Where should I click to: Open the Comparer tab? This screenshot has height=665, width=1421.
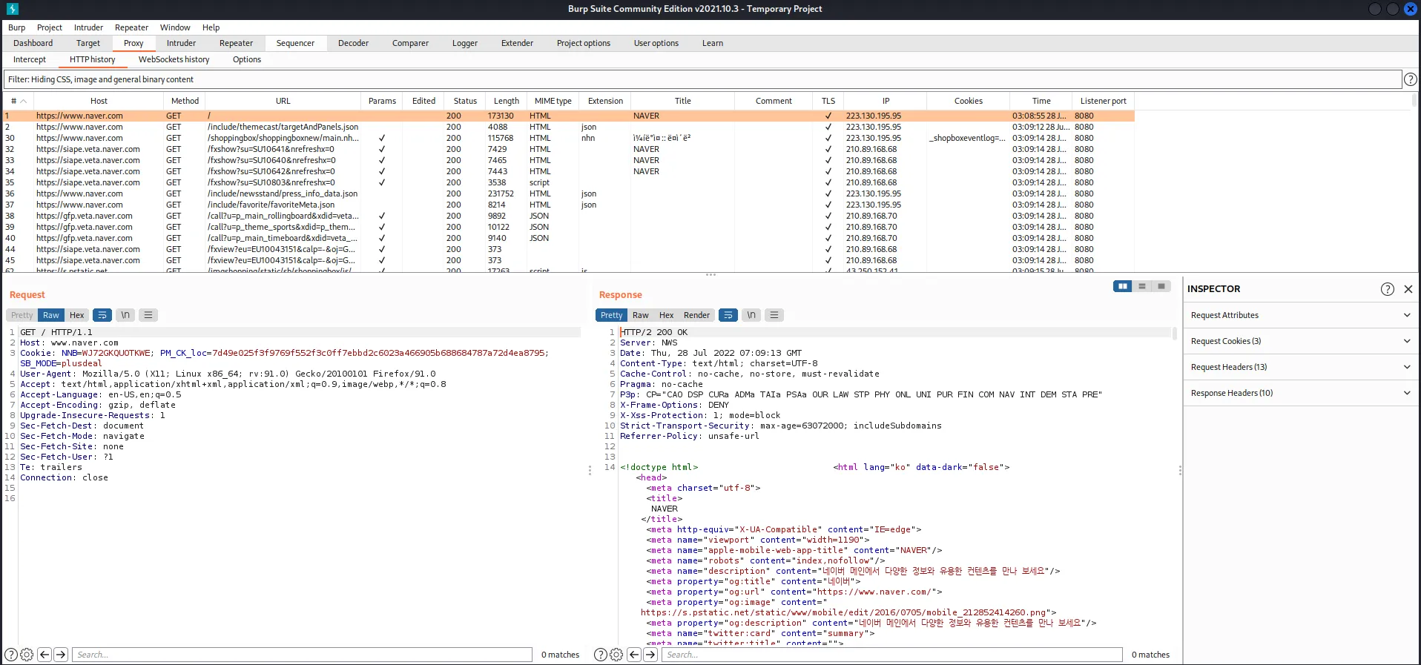coord(410,43)
